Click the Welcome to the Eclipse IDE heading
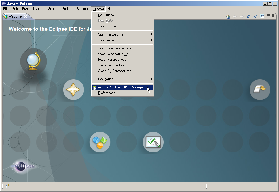The image size is (279, 192). [50, 29]
